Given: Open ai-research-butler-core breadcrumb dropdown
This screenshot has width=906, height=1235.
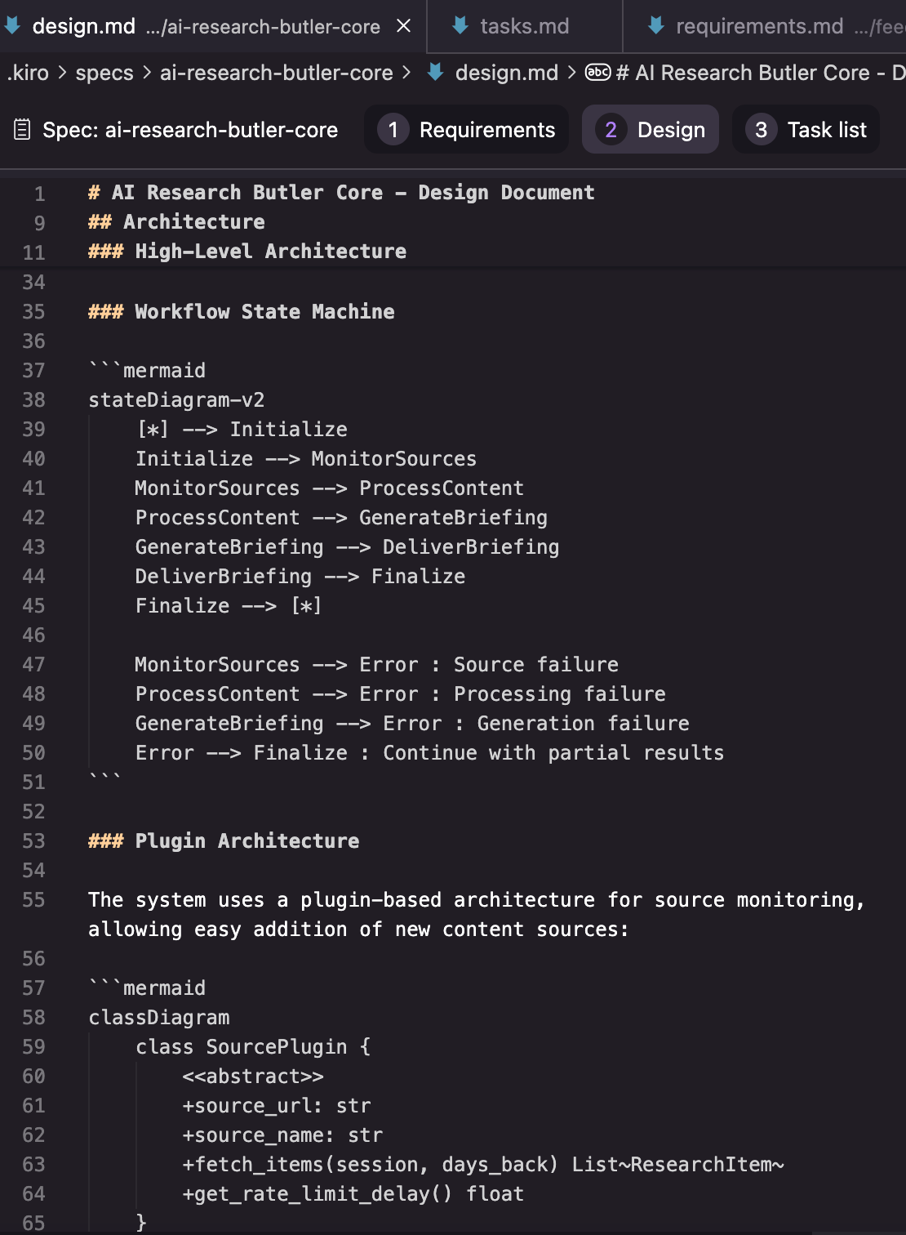Looking at the screenshot, I should click(x=276, y=73).
